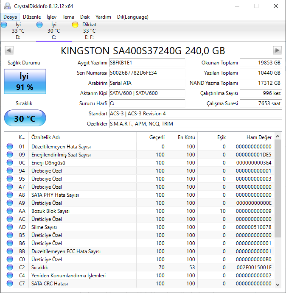Screen dimensions: 286x293
Task: Click status orb of attribute AA
Action: pyautogui.click(x=10, y=211)
